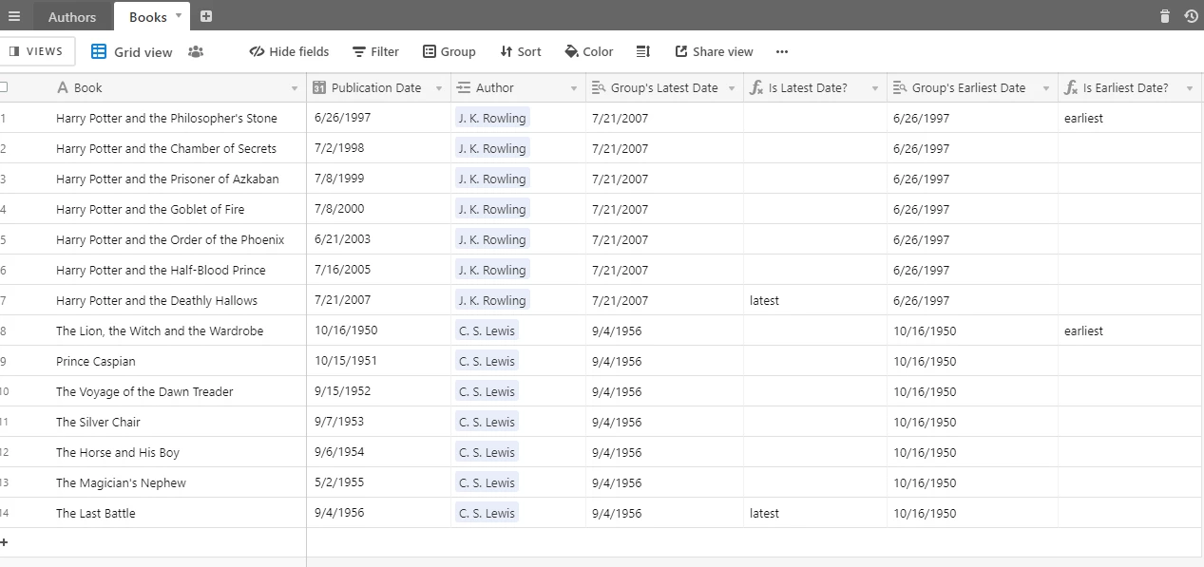The image size is (1204, 567).
Task: Open the Sort options
Action: click(521, 51)
